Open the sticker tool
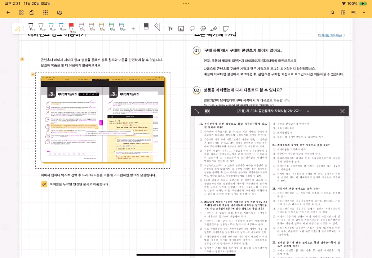The image size is (372, 258). coord(203,29)
